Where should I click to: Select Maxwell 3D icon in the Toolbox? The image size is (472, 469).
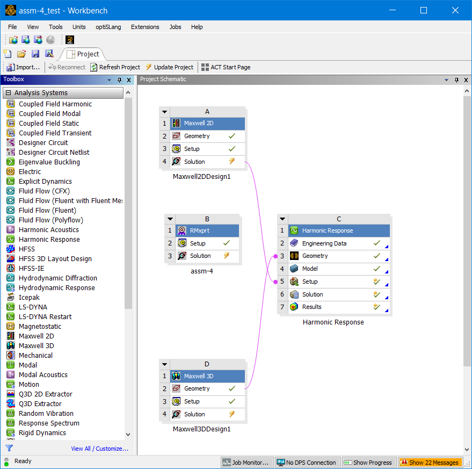11,345
